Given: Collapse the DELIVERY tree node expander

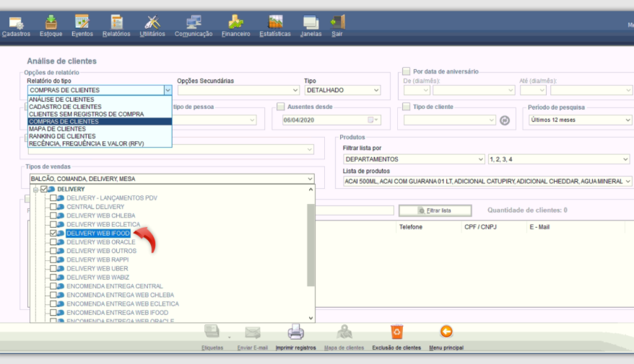Looking at the screenshot, I should pos(35,190).
